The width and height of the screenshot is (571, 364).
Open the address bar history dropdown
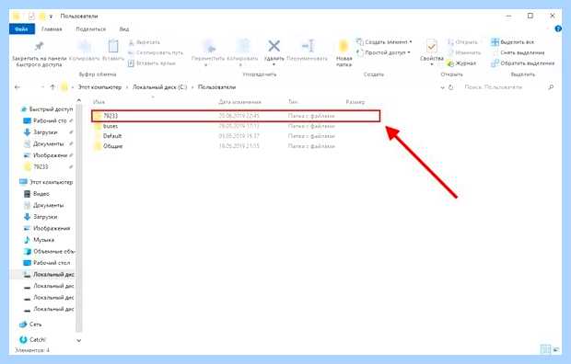[x=442, y=87]
